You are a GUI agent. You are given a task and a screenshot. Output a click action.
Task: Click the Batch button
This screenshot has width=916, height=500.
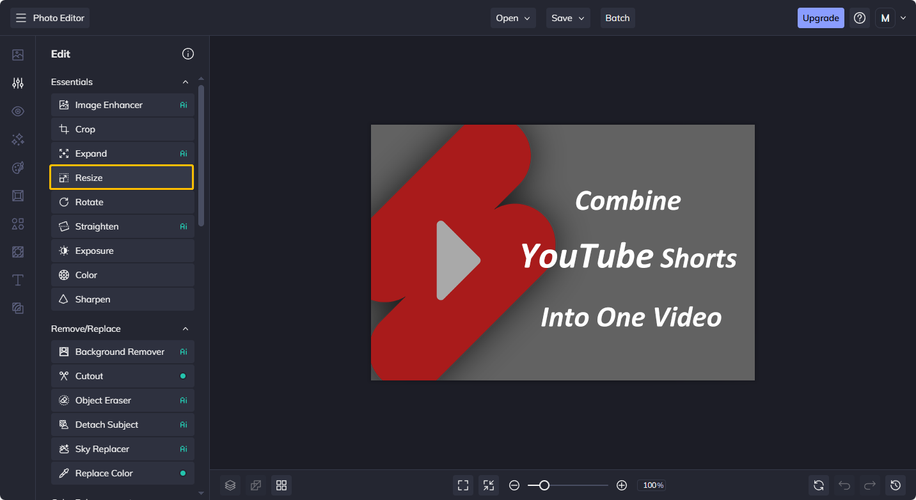(618, 18)
